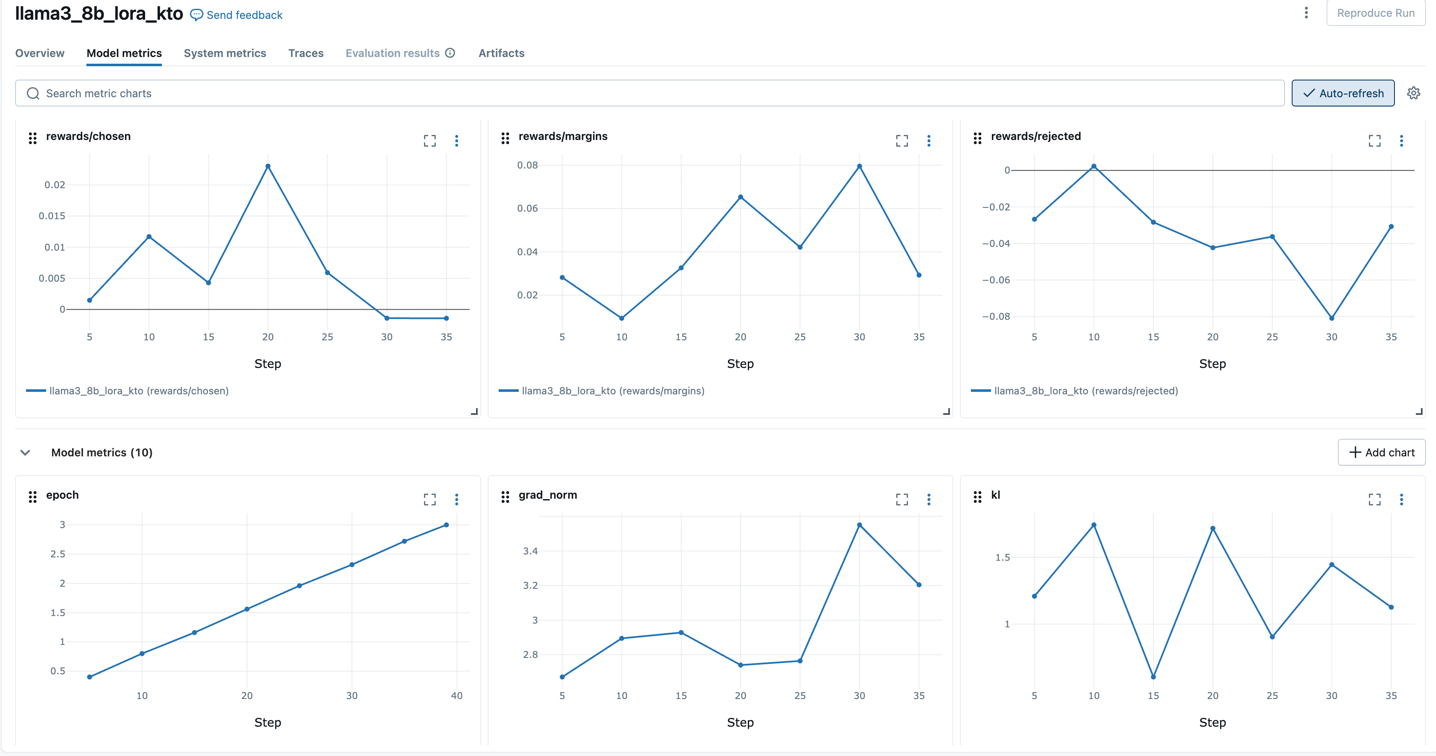Switch to the System metrics tab
1436x756 pixels.
(225, 53)
